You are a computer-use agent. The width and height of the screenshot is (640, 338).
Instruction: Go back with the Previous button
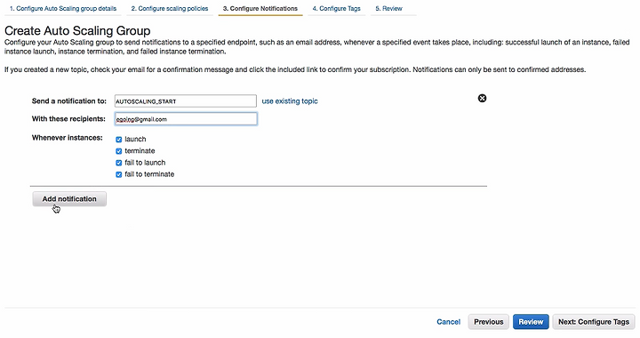[489, 322]
